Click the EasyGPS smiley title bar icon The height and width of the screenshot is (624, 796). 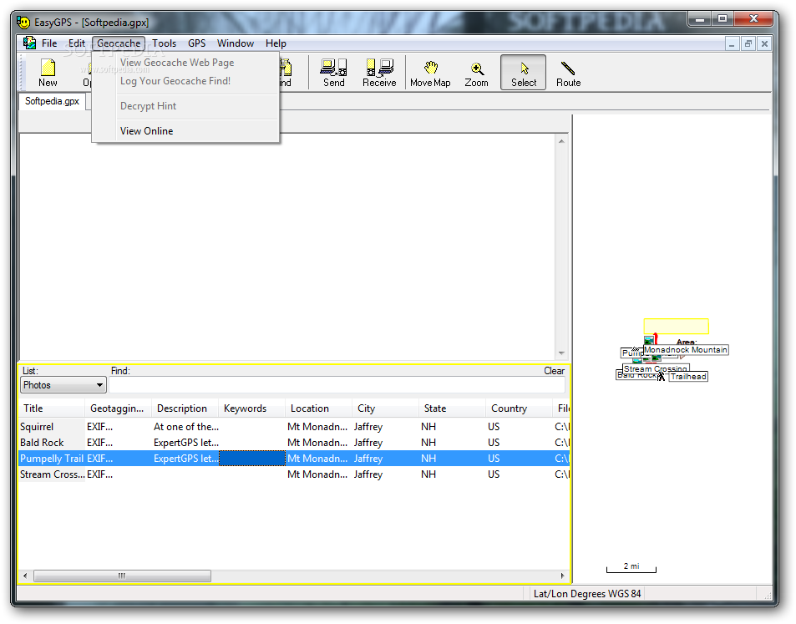pos(23,23)
